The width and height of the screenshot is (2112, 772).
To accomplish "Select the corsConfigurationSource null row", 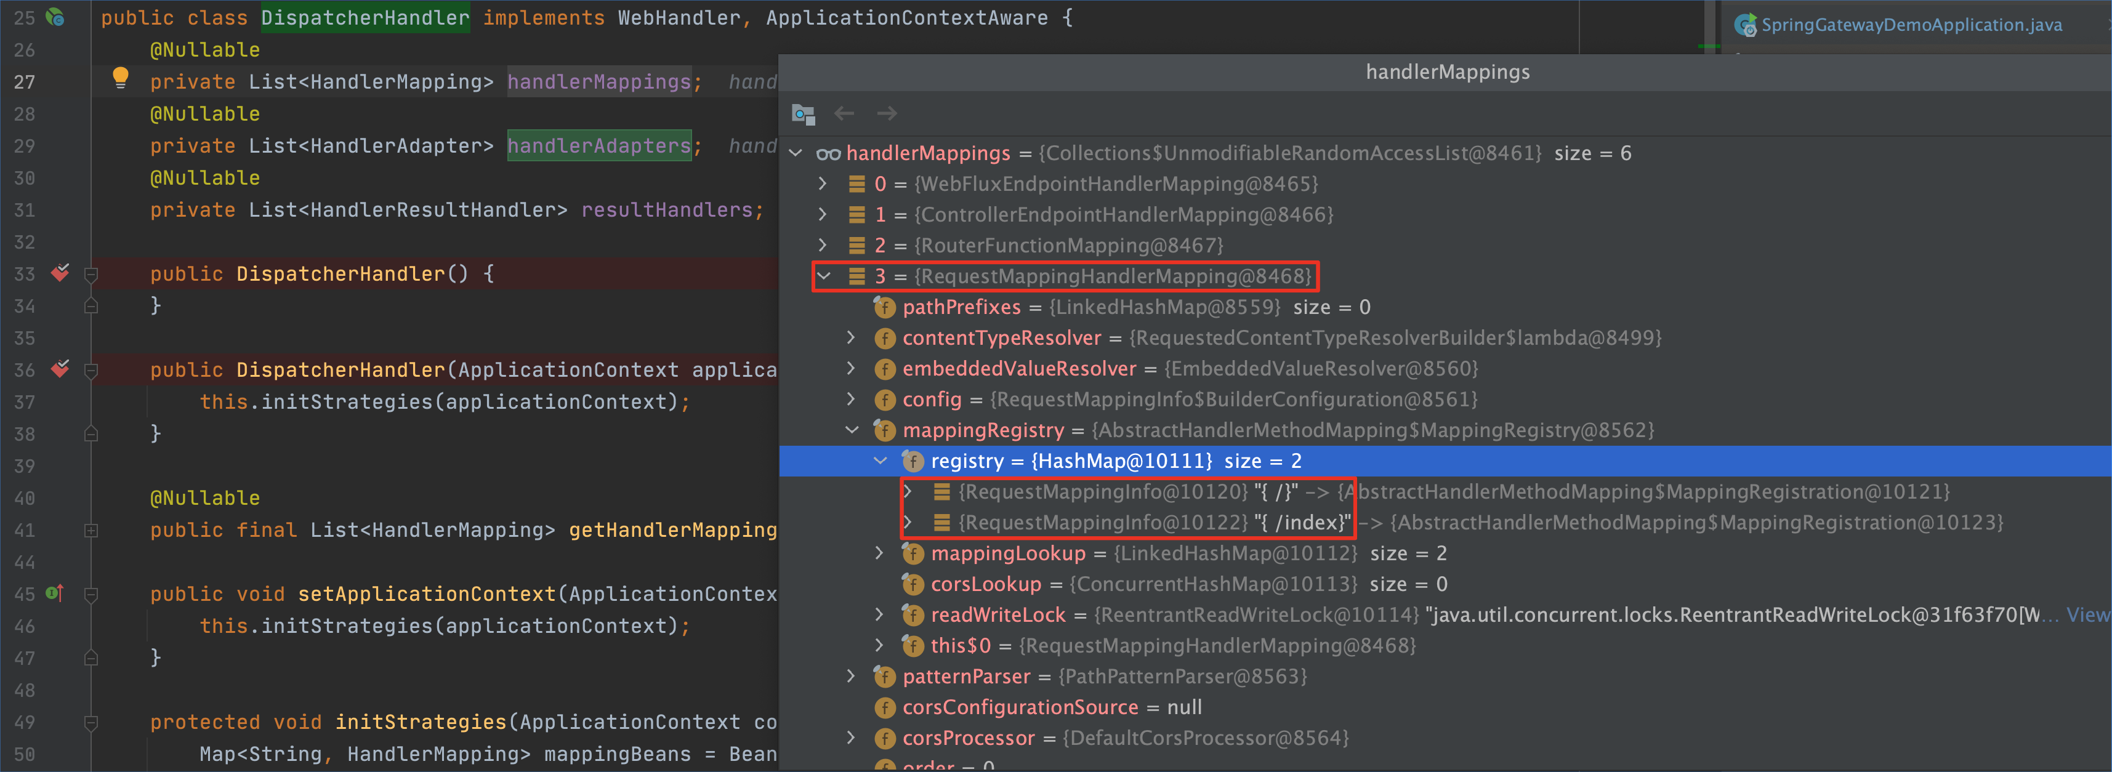I will point(1445,707).
